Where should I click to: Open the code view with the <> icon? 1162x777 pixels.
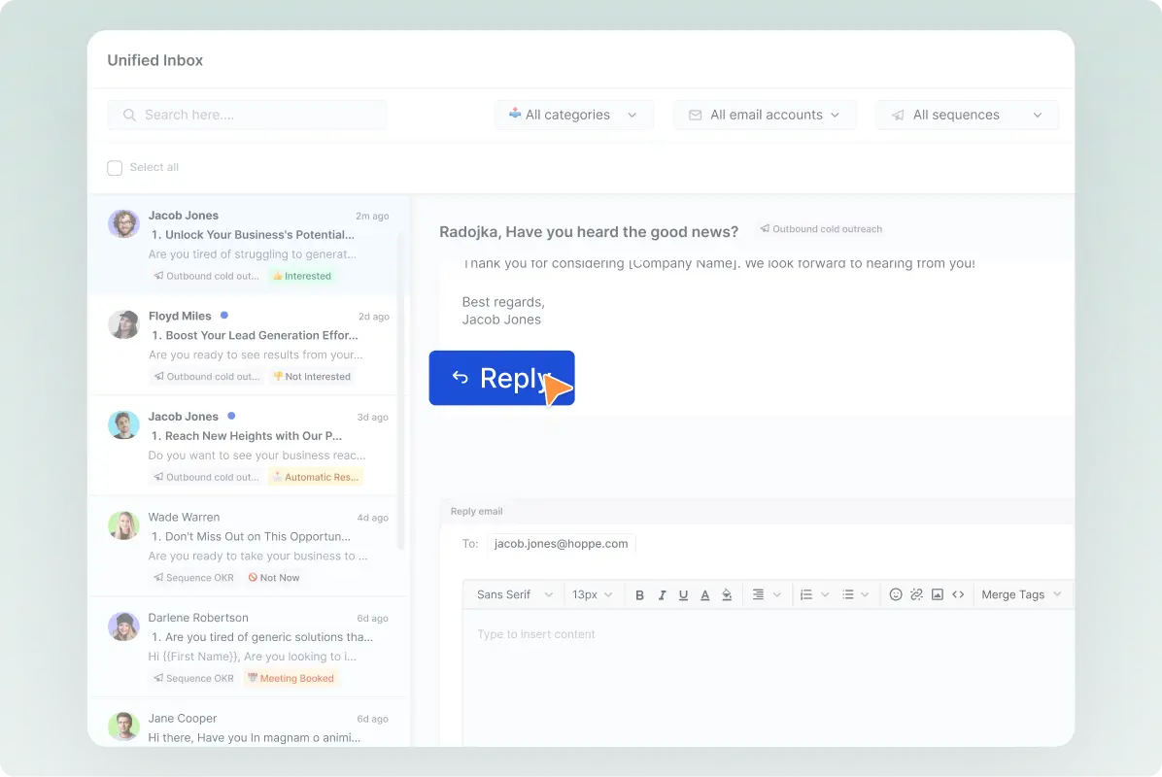(959, 593)
